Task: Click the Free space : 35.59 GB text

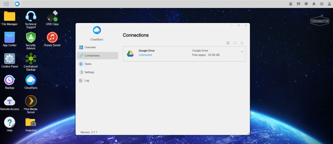Action: pyautogui.click(x=206, y=55)
